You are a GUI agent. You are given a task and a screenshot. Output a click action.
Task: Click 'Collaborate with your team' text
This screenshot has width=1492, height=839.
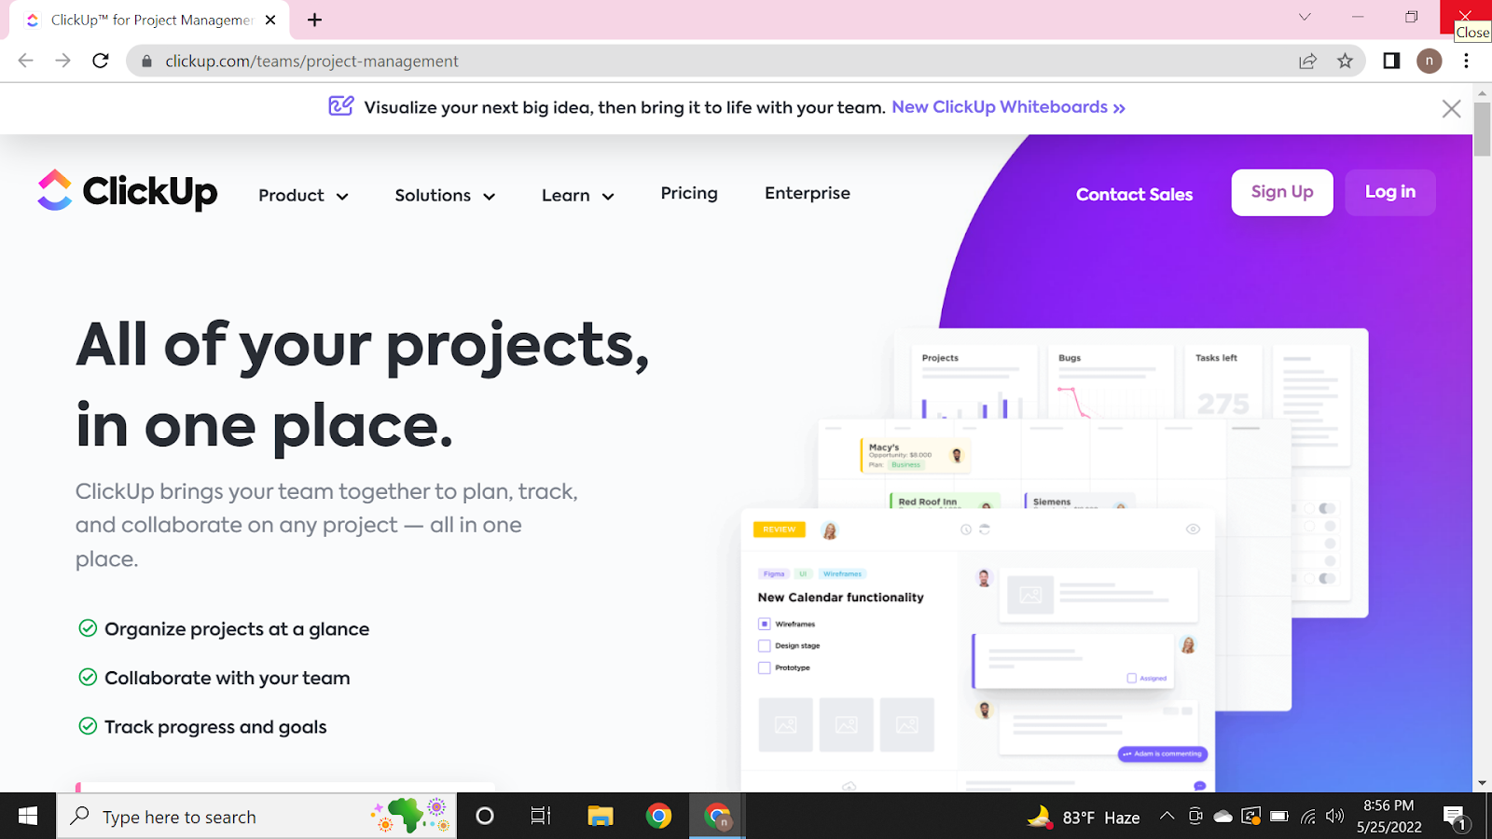click(x=228, y=678)
